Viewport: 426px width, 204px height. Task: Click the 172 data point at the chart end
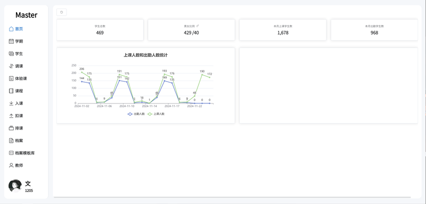coord(209,77)
